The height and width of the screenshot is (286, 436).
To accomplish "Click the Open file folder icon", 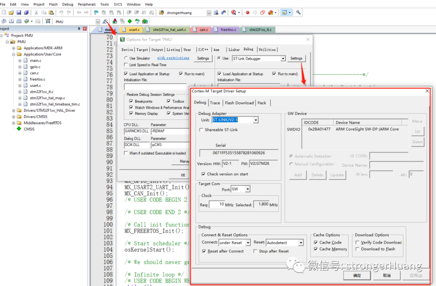I will pos(11,12).
